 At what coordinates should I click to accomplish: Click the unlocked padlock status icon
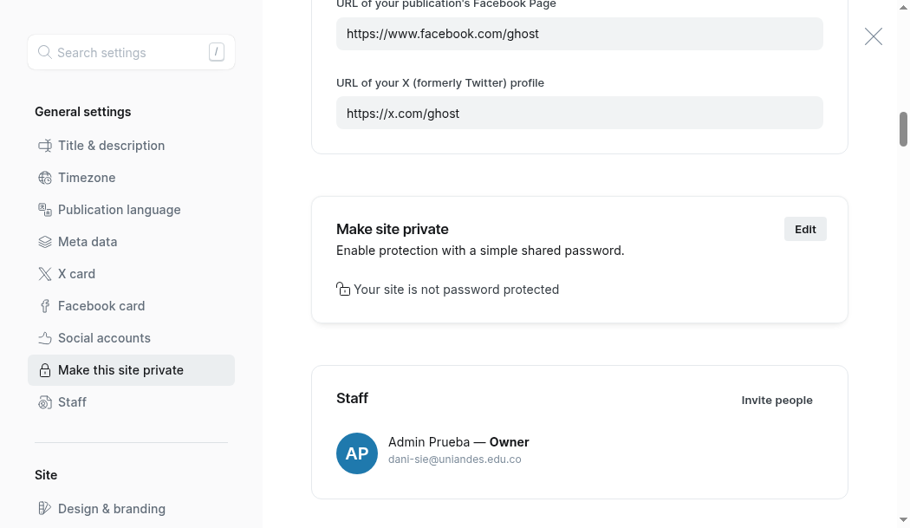click(x=343, y=290)
